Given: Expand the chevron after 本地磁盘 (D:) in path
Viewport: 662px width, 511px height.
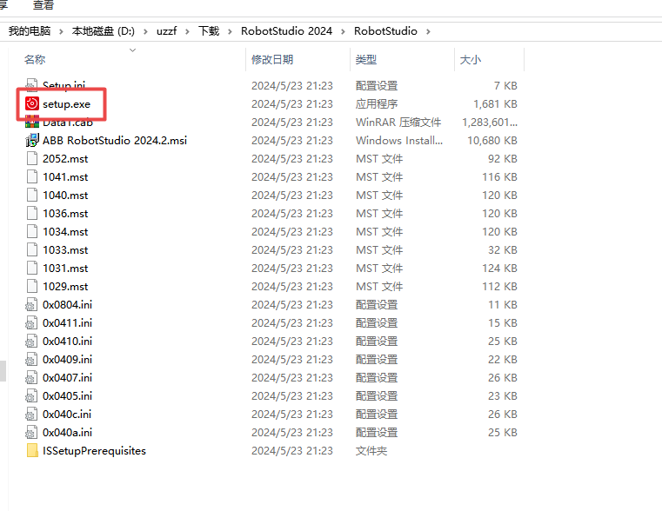Looking at the screenshot, I should pos(145,31).
